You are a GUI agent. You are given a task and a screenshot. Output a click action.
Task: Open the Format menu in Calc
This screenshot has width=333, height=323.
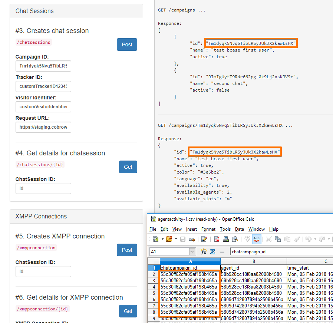tap(208, 229)
